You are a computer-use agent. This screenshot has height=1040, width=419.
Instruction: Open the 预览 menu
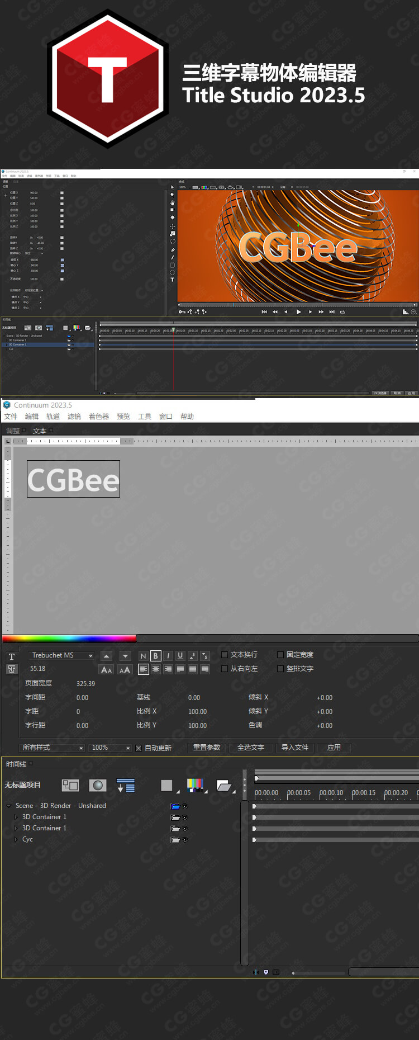[x=123, y=417]
